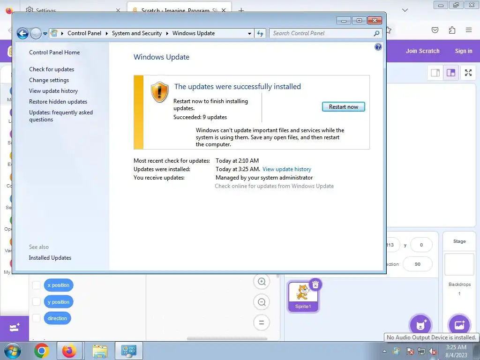Click the Control Panel forward arrow button
Screen dimensions: 480x360
coord(36,33)
